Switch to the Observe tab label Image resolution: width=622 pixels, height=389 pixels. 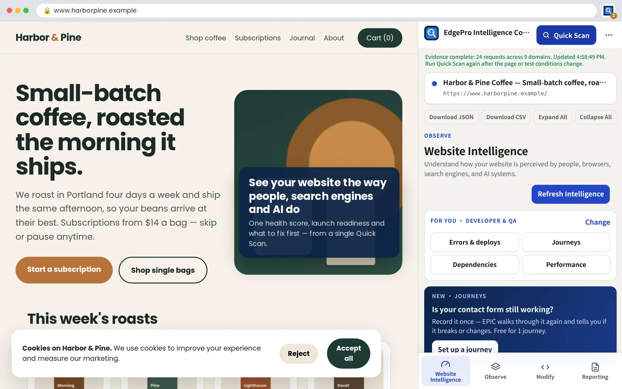(495, 377)
